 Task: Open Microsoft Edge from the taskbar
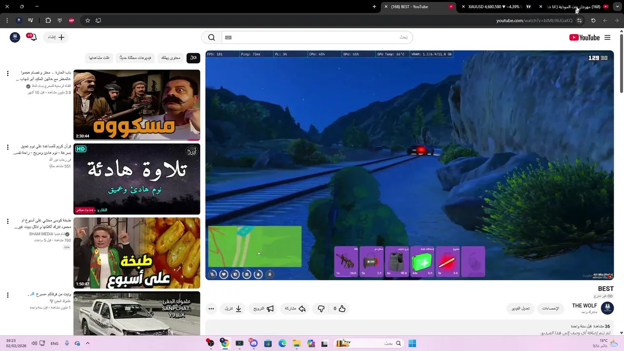pos(282,343)
